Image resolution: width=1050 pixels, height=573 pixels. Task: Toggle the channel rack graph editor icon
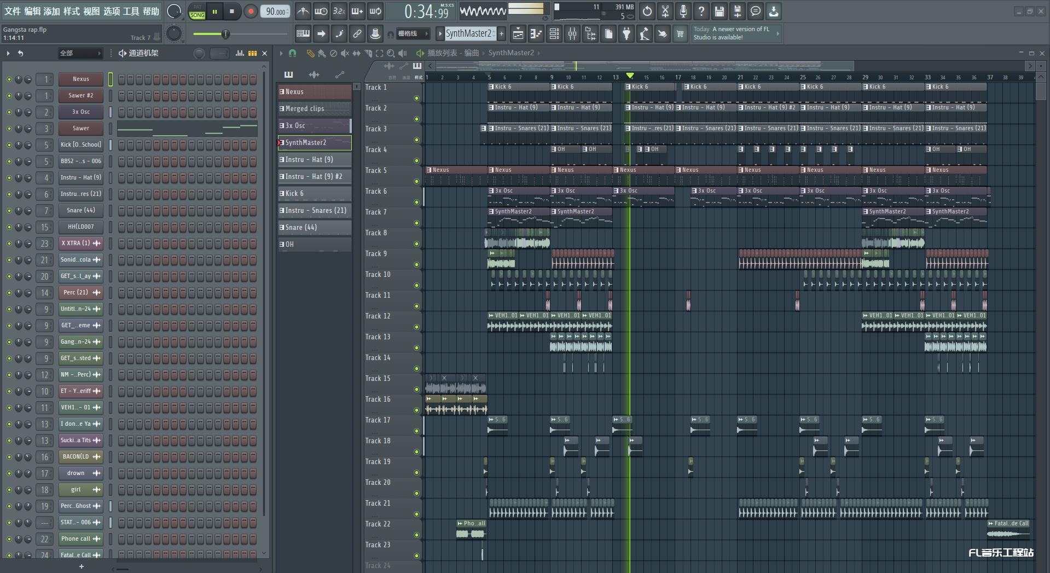(x=240, y=53)
